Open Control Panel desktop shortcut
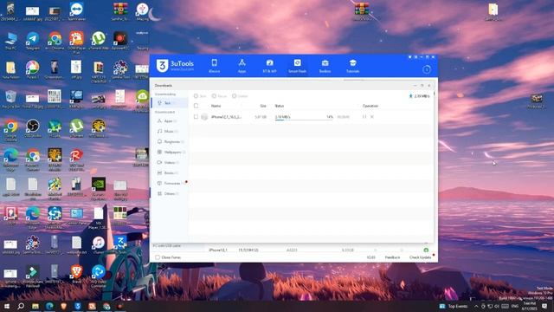 76,216
